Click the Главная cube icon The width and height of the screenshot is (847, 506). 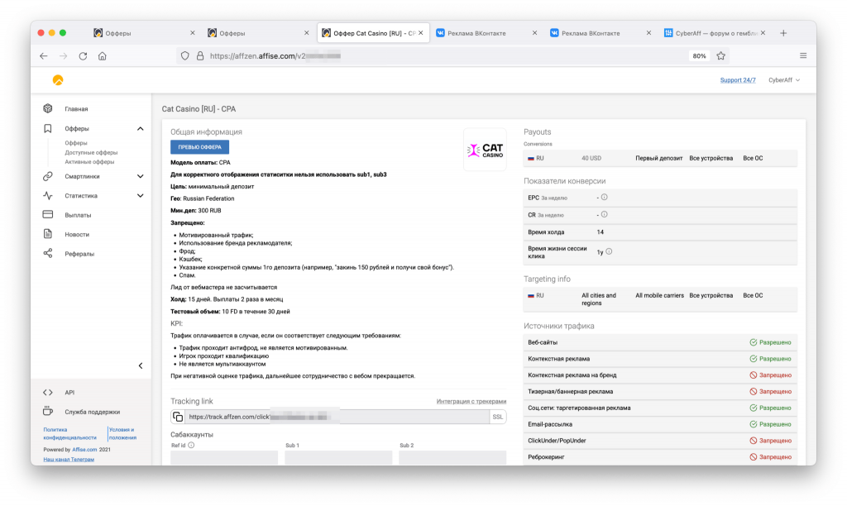[x=48, y=108]
